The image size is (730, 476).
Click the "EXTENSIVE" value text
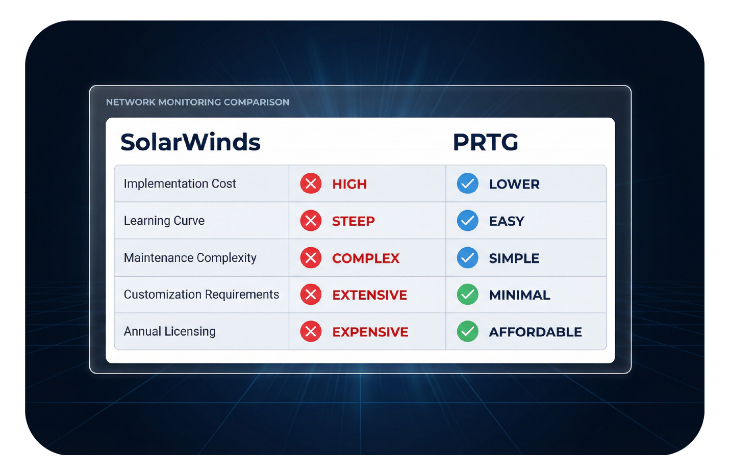[370, 295]
